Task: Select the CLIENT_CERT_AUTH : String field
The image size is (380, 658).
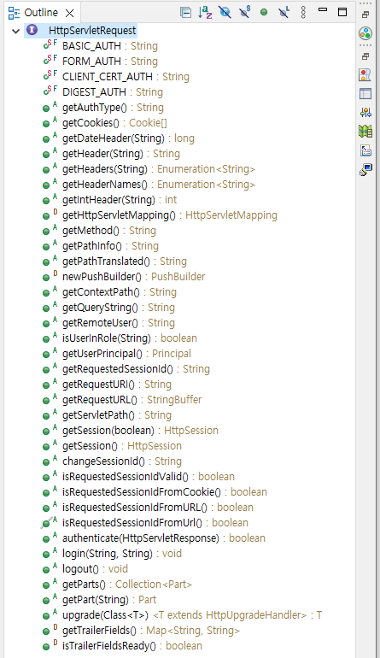Action: tap(116, 77)
